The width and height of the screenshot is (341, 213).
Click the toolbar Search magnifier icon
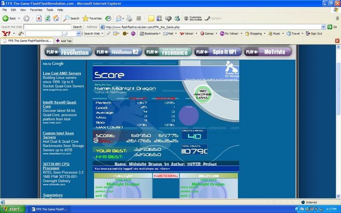point(66,18)
